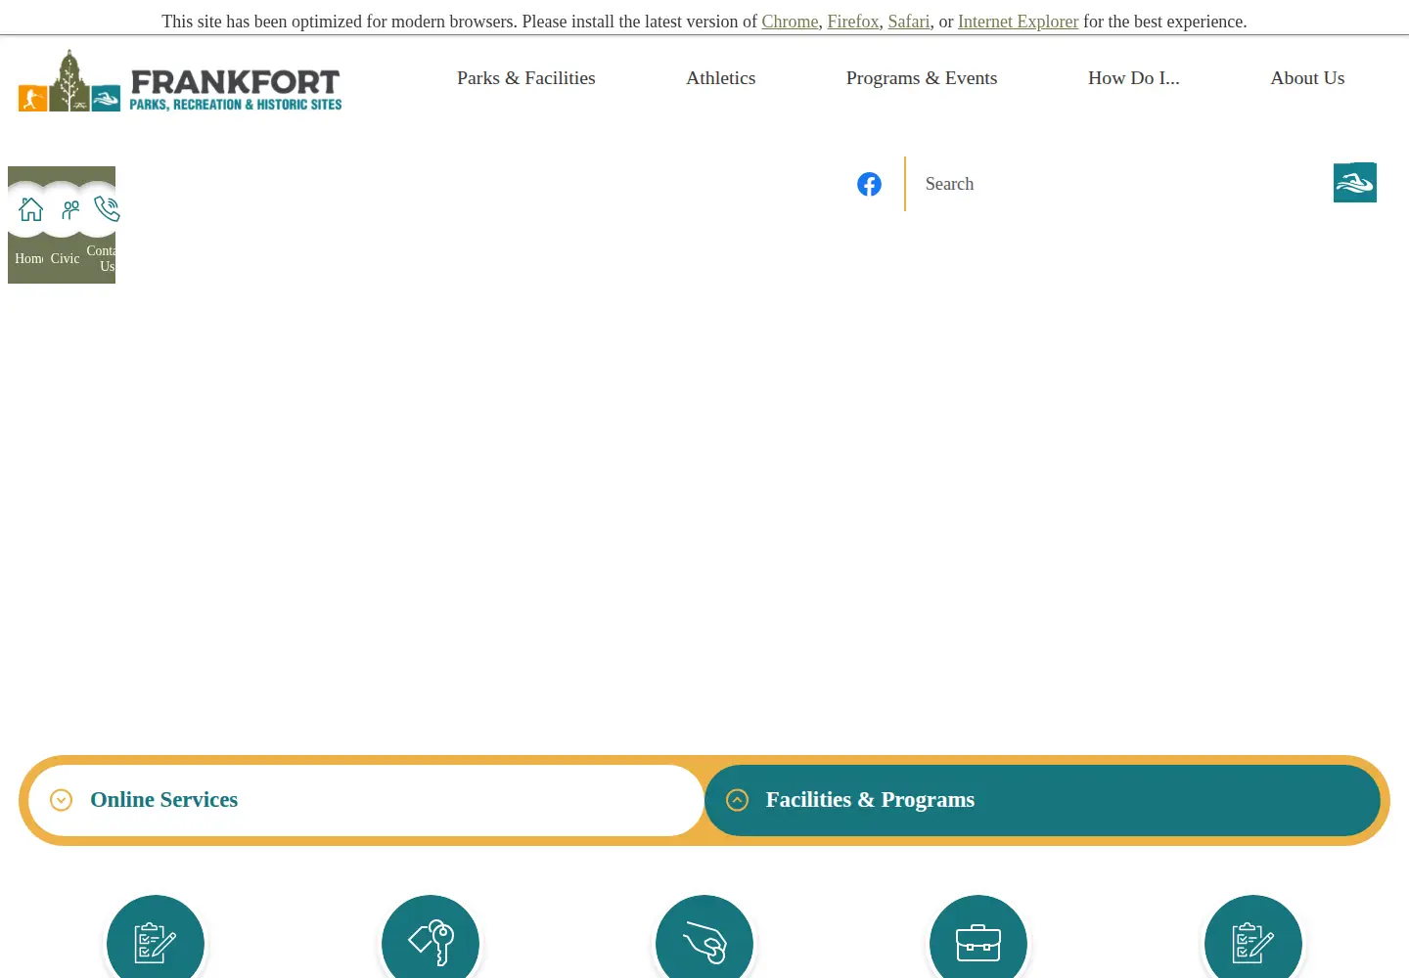Open Contact Us phone icon

point(107,209)
